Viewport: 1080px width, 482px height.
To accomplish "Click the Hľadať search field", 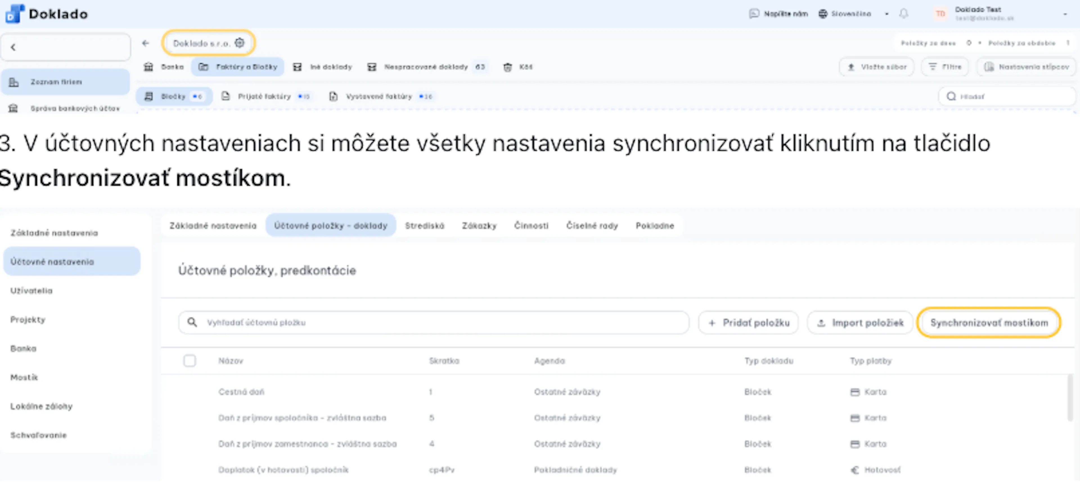I will tap(1007, 96).
